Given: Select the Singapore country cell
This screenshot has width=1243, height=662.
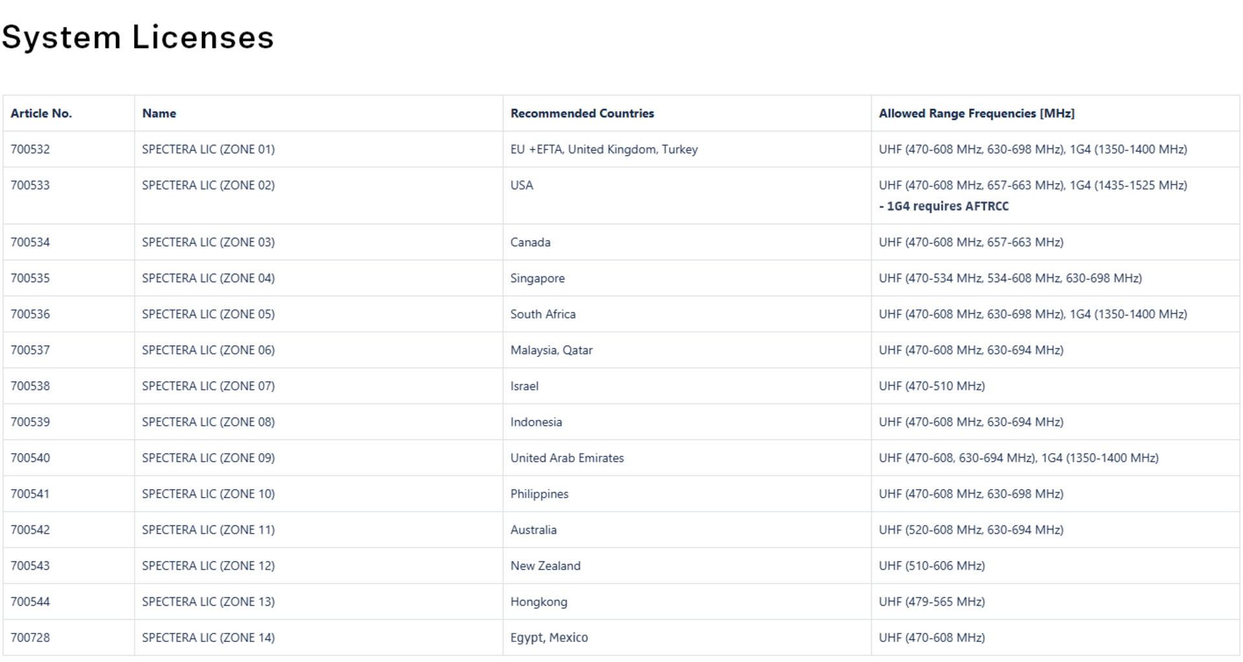Looking at the screenshot, I should click(537, 278).
